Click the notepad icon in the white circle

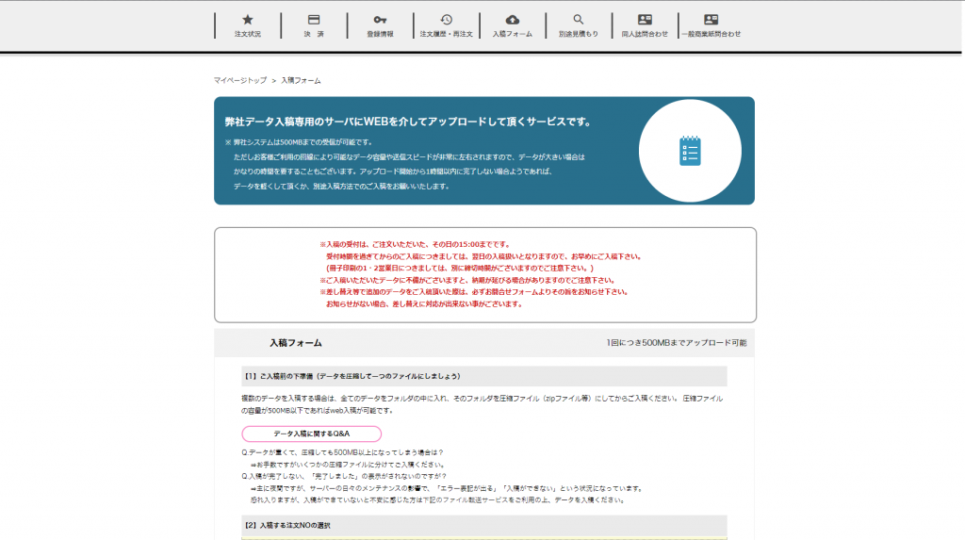[x=690, y=151]
